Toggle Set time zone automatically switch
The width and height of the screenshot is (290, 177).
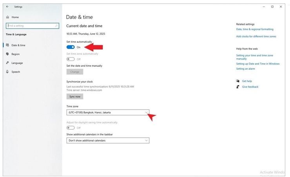click(71, 59)
